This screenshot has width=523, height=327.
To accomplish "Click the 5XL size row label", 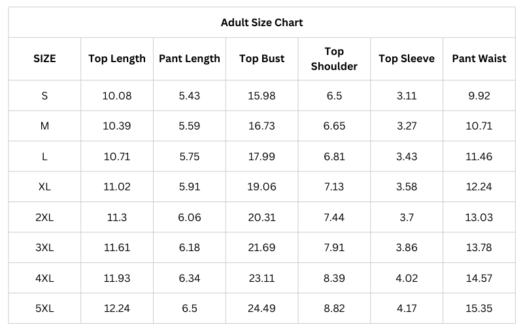I will [44, 308].
